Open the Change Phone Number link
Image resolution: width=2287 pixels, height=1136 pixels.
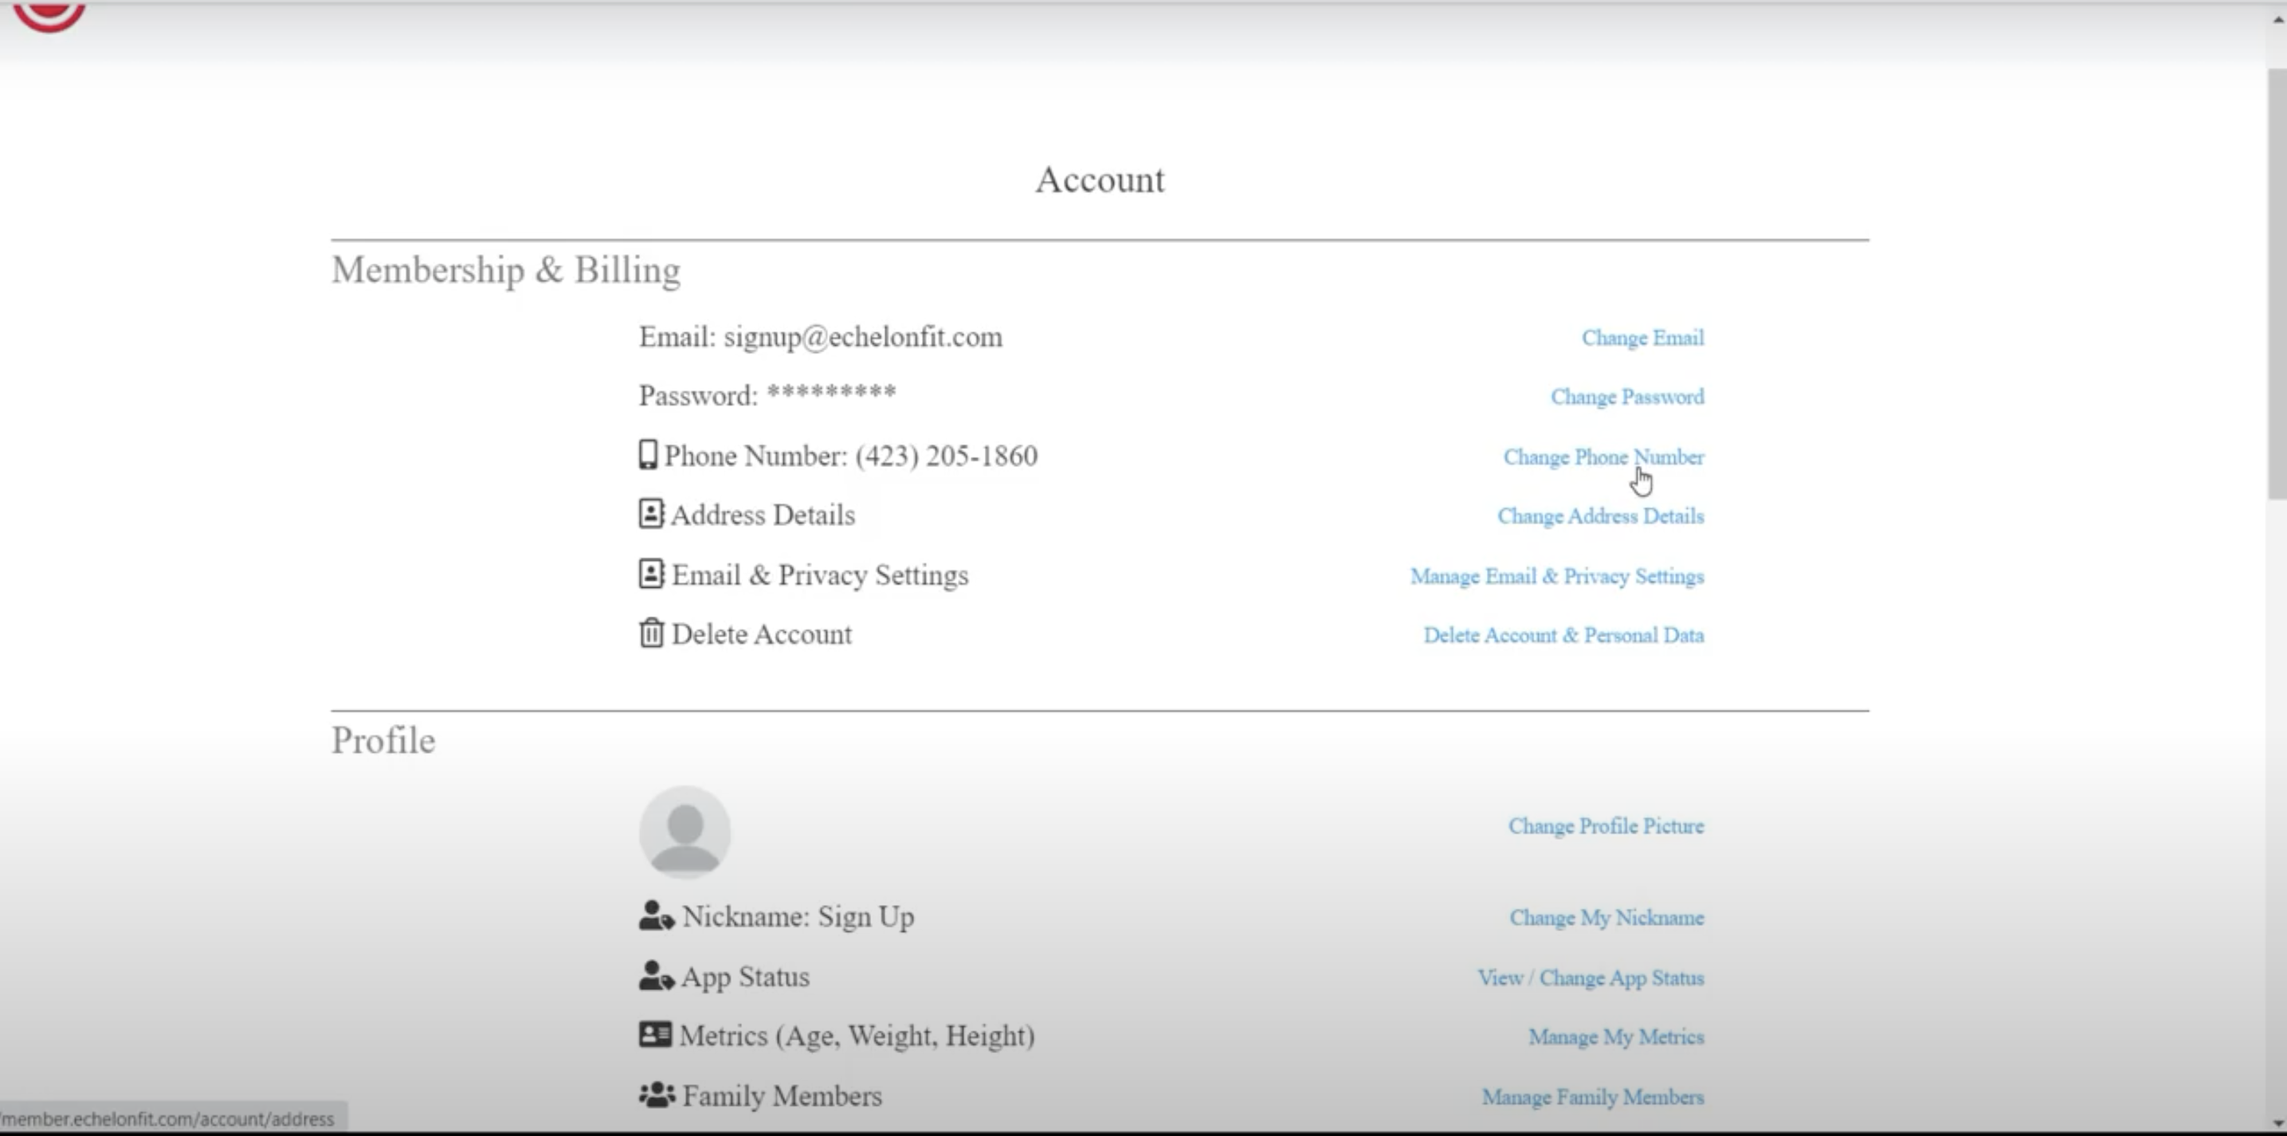coord(1603,457)
